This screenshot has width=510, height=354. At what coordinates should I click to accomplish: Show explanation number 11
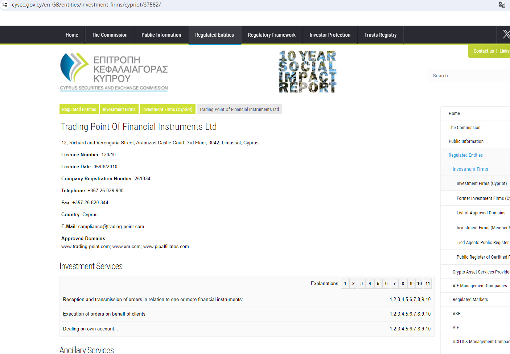pyautogui.click(x=428, y=284)
